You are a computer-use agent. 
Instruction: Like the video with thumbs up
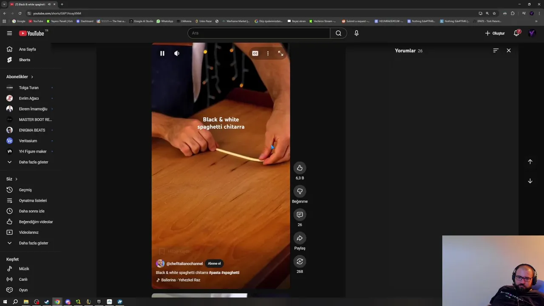(x=300, y=168)
